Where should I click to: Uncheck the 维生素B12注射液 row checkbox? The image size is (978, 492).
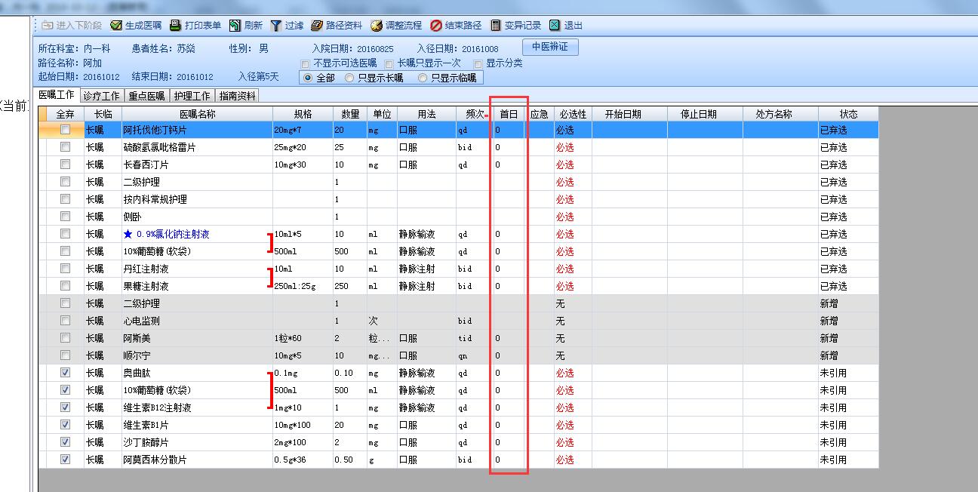click(65, 407)
